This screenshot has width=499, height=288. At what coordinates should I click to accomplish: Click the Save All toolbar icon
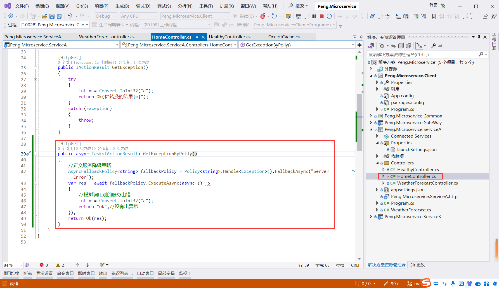(59, 16)
